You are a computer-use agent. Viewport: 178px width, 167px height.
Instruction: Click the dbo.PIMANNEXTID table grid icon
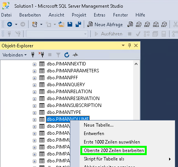42,64
